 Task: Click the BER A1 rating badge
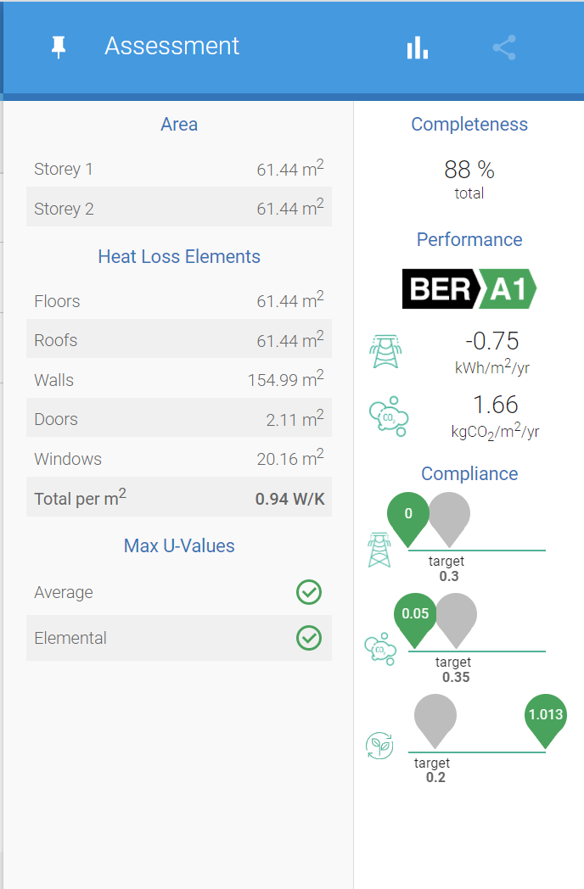point(469,289)
